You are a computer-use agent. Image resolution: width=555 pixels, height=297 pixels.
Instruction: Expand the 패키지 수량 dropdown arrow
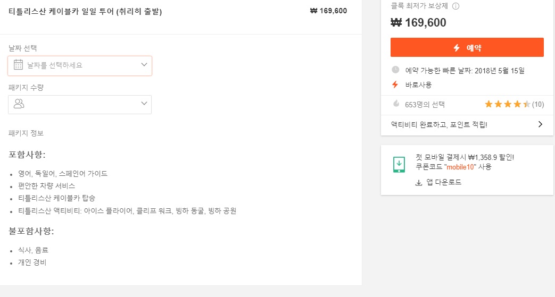[x=144, y=104]
